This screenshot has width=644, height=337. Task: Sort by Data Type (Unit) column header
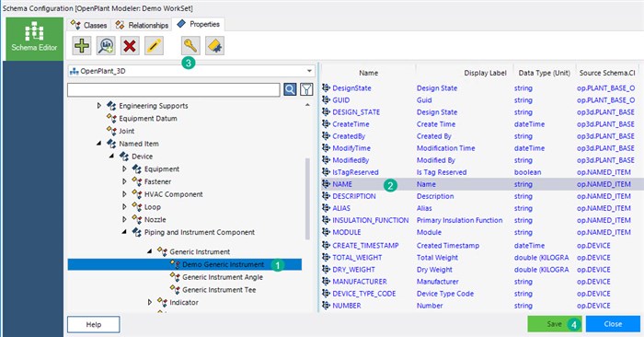click(545, 73)
